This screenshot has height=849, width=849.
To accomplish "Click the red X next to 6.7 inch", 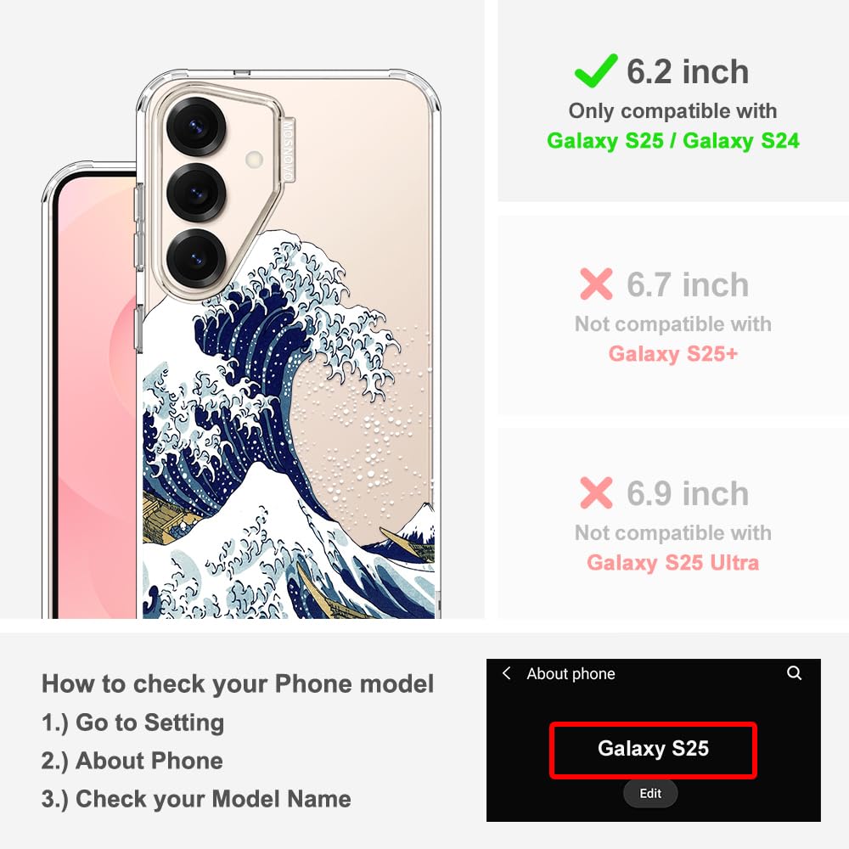I will [x=596, y=284].
